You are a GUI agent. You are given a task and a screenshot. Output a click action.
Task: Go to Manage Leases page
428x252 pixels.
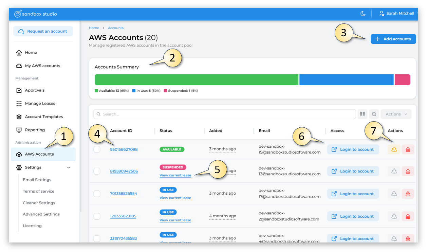pyautogui.click(x=40, y=104)
